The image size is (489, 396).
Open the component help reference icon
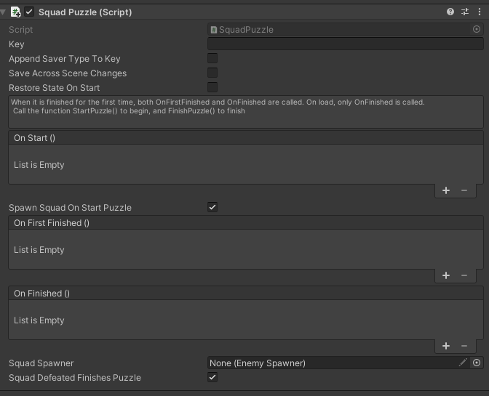(x=450, y=12)
